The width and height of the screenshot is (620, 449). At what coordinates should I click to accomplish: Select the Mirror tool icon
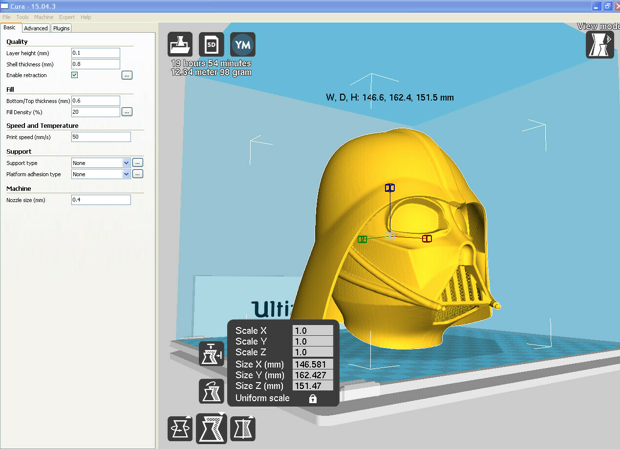[x=242, y=429]
